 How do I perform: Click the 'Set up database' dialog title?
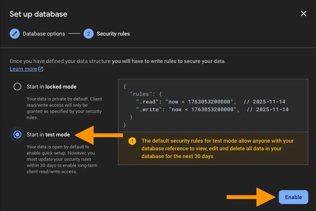point(38,14)
